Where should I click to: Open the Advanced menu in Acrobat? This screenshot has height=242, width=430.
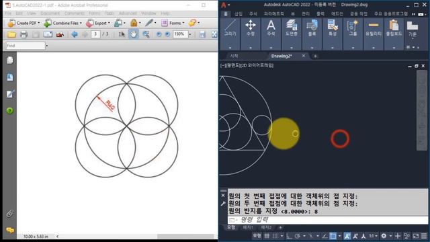tap(128, 13)
